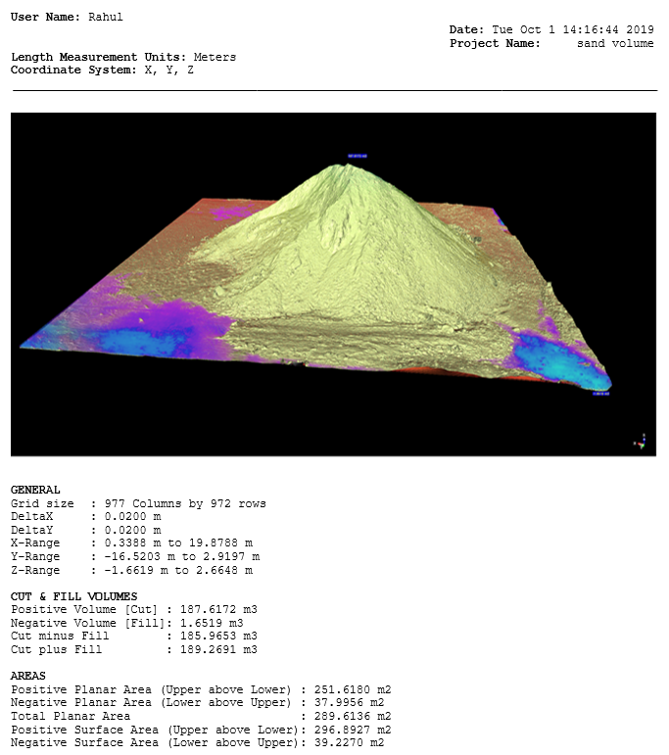The width and height of the screenshot is (669, 755).
Task: Click the CUT & FILL VOLUMES heading
Action: (x=73, y=596)
